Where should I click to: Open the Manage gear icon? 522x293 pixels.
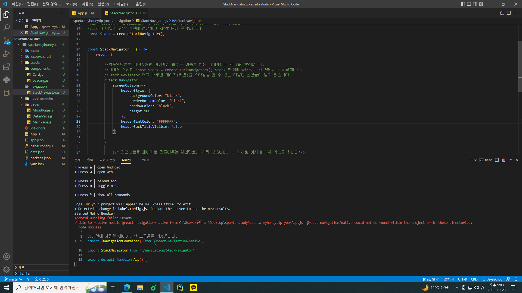coord(7,269)
